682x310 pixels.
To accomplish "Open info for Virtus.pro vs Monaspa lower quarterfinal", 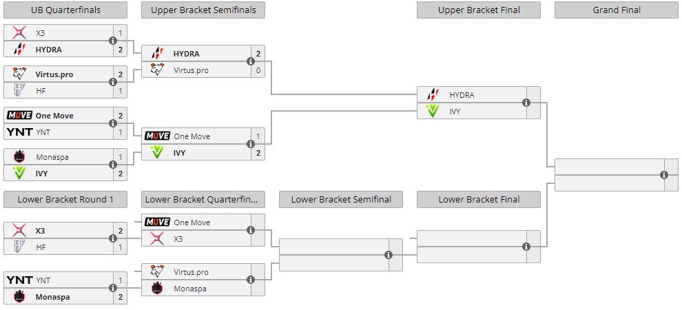I will coord(251,280).
